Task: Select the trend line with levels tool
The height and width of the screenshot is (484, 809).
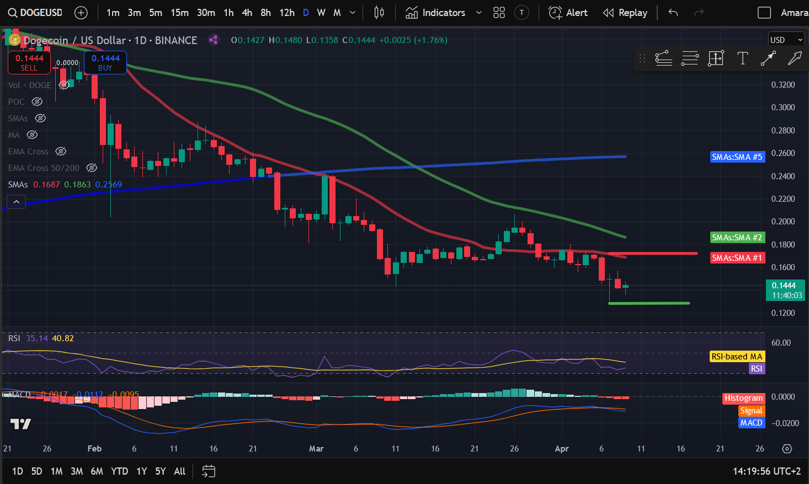Action: click(663, 58)
